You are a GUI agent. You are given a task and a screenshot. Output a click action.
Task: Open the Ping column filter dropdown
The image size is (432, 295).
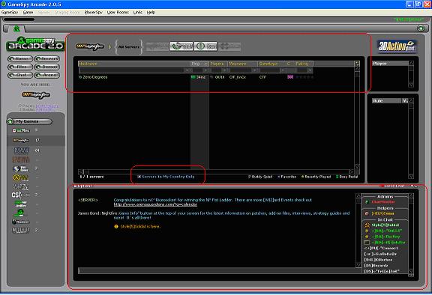click(x=206, y=70)
